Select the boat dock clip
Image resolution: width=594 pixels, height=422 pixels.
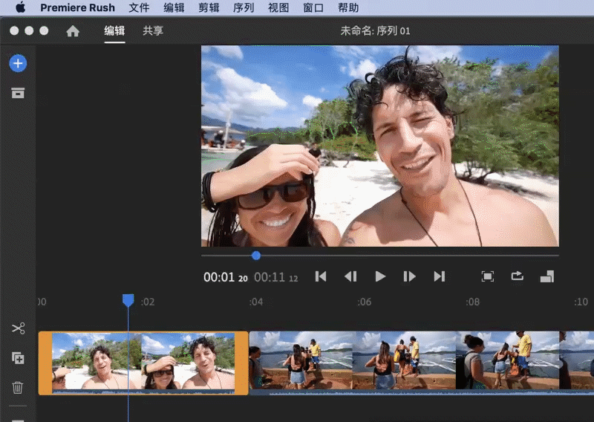(421, 363)
